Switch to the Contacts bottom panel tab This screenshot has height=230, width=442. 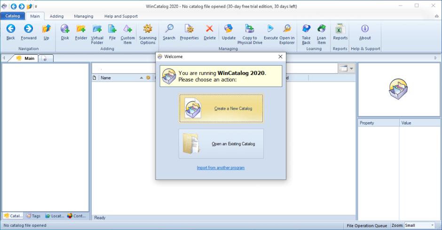pyautogui.click(x=76, y=215)
